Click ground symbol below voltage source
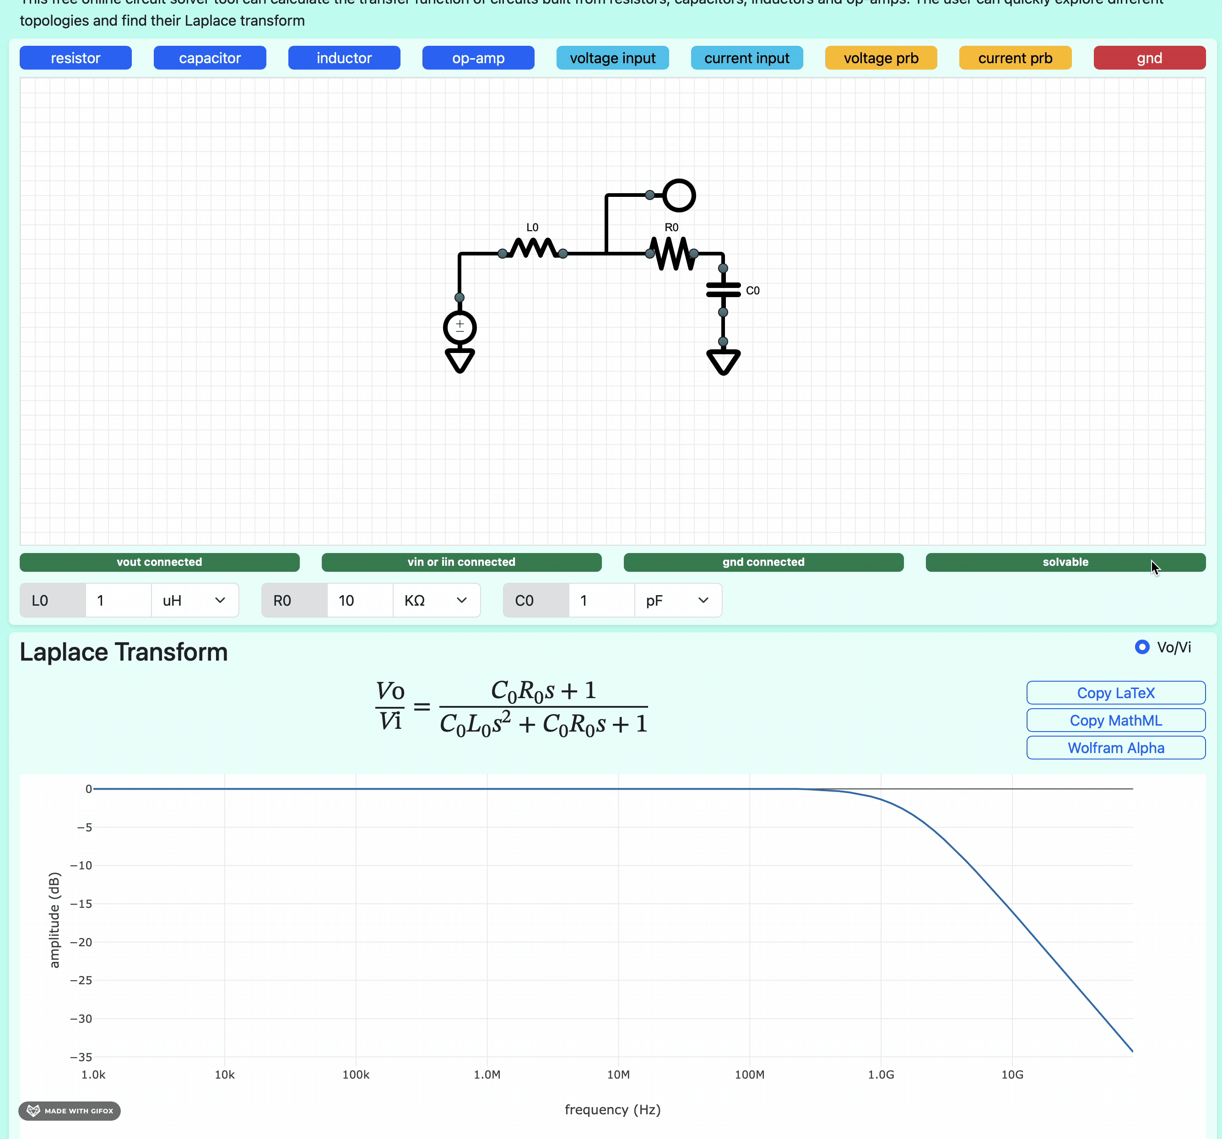 pyautogui.click(x=459, y=360)
